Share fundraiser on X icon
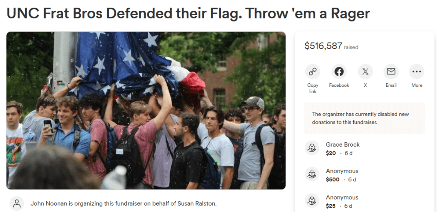 pyautogui.click(x=365, y=72)
